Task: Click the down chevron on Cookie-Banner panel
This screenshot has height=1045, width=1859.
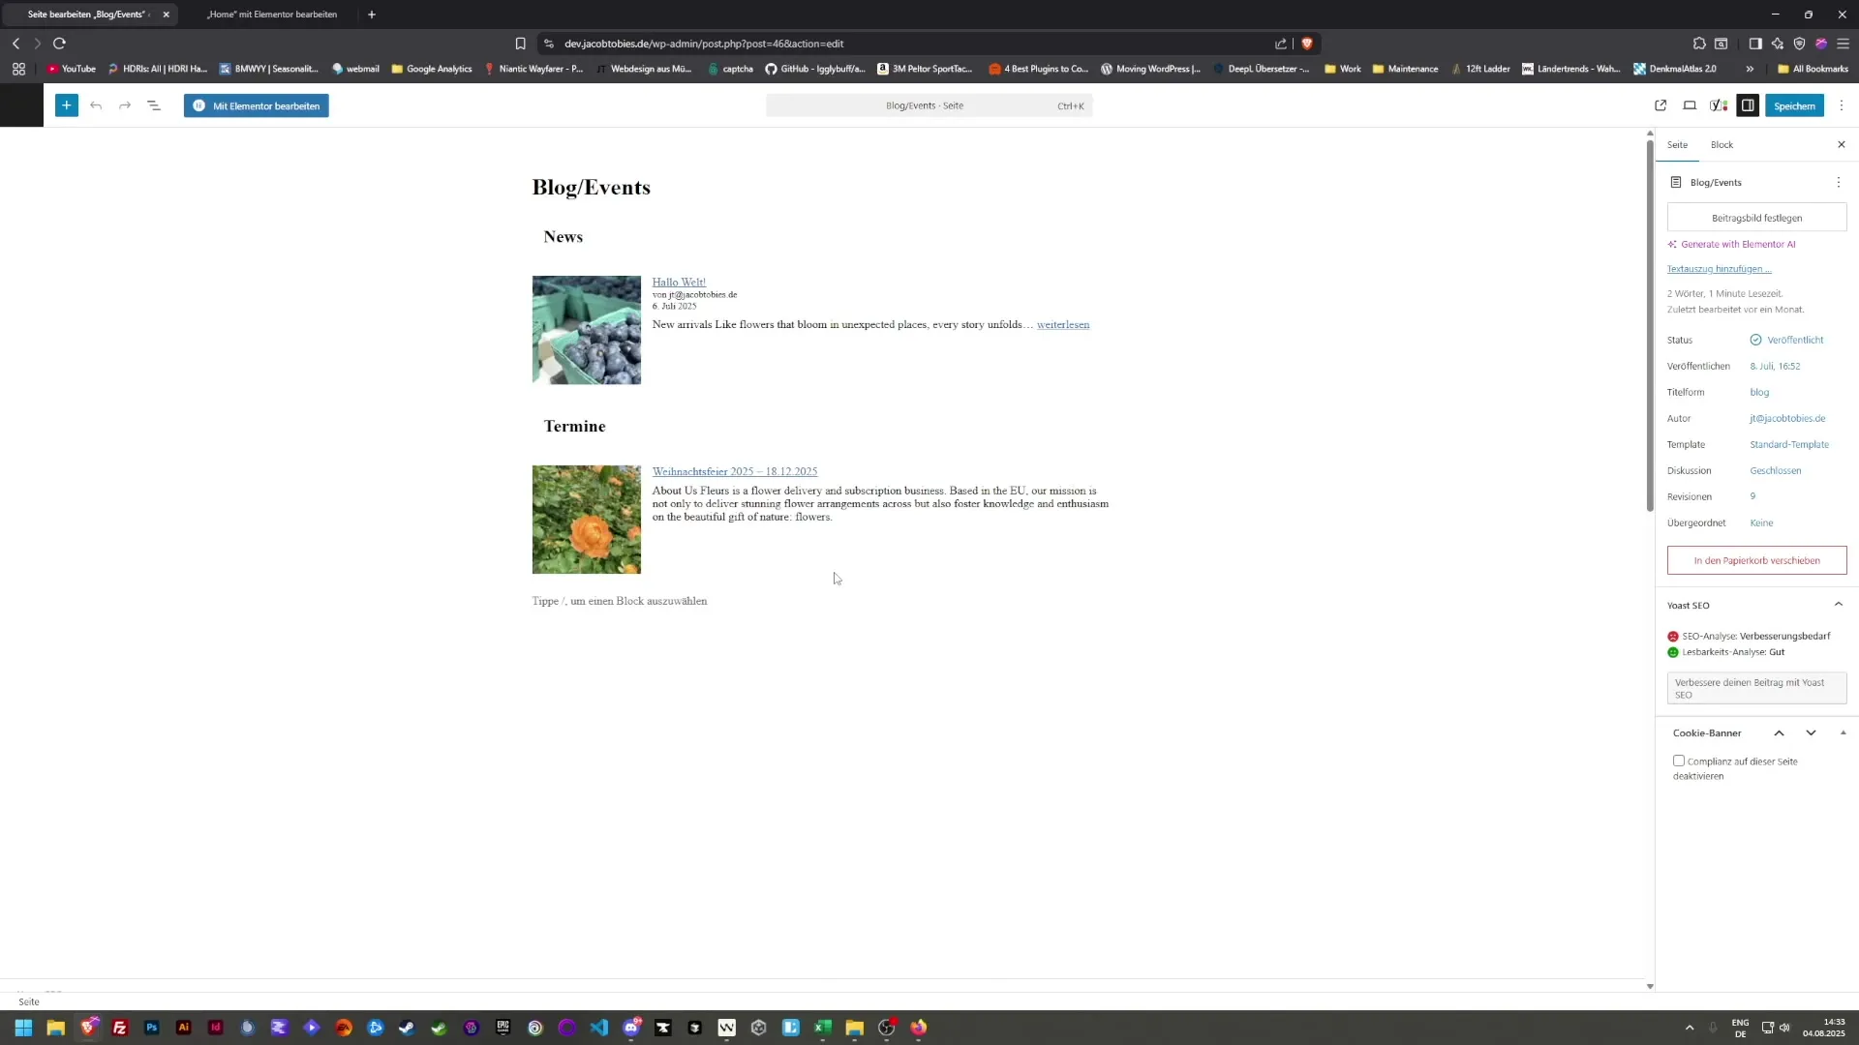Action: [x=1811, y=732]
